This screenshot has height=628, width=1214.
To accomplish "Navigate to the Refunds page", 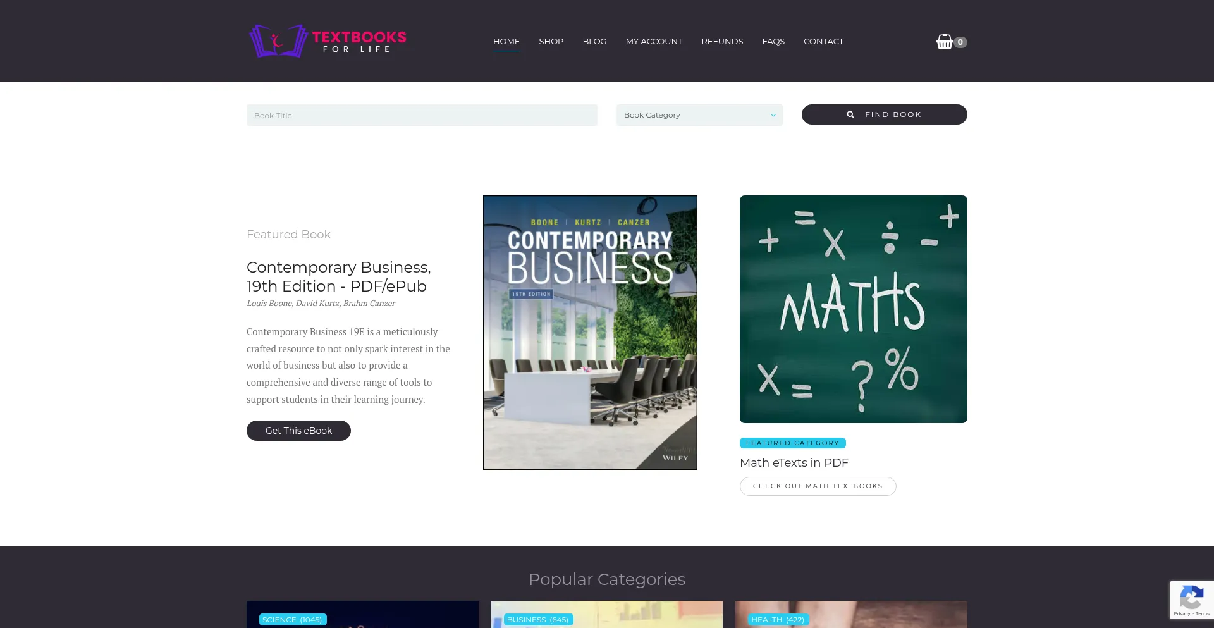I will pyautogui.click(x=722, y=42).
